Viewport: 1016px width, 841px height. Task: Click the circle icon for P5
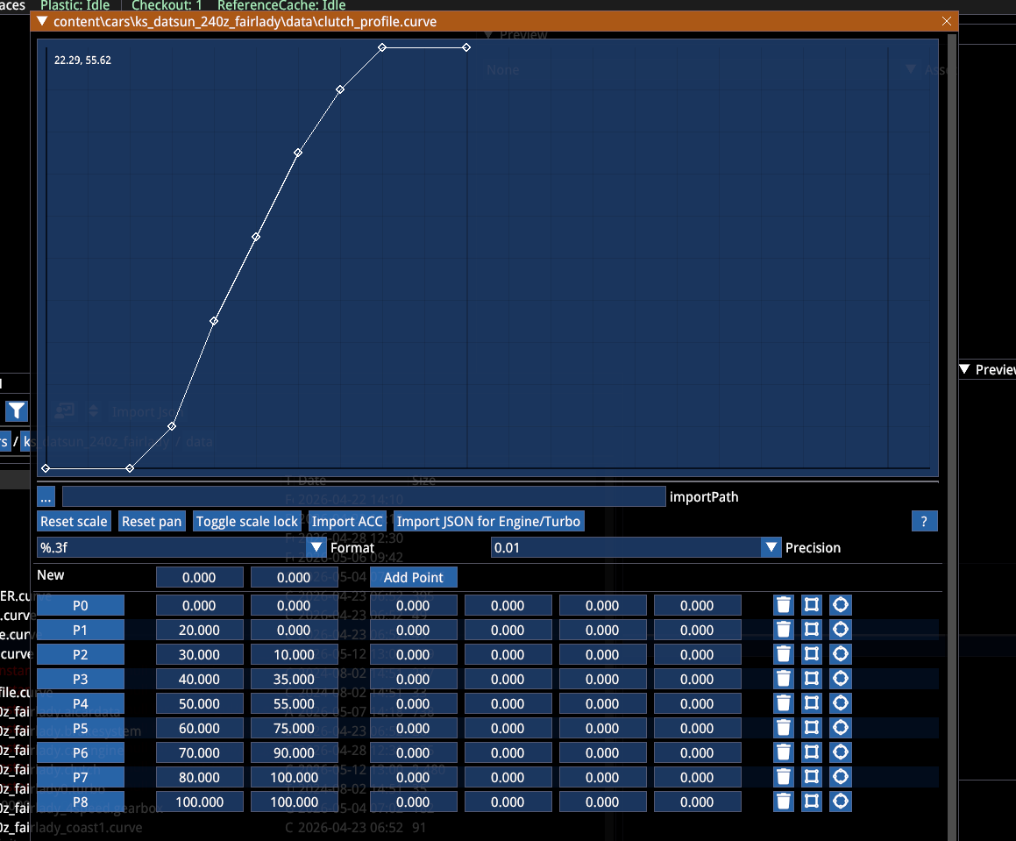tap(841, 728)
